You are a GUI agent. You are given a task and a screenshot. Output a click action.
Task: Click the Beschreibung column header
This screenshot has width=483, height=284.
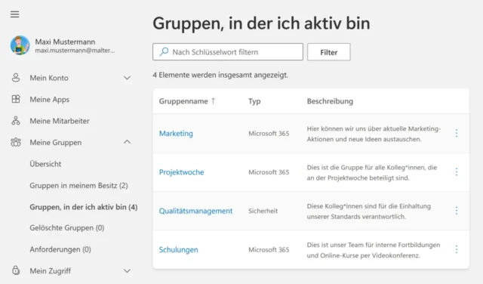[330, 101]
